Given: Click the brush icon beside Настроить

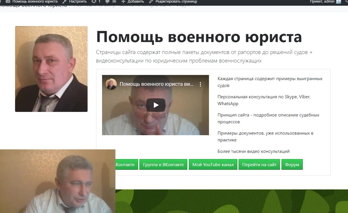Looking at the screenshot, I should click(x=65, y=1).
